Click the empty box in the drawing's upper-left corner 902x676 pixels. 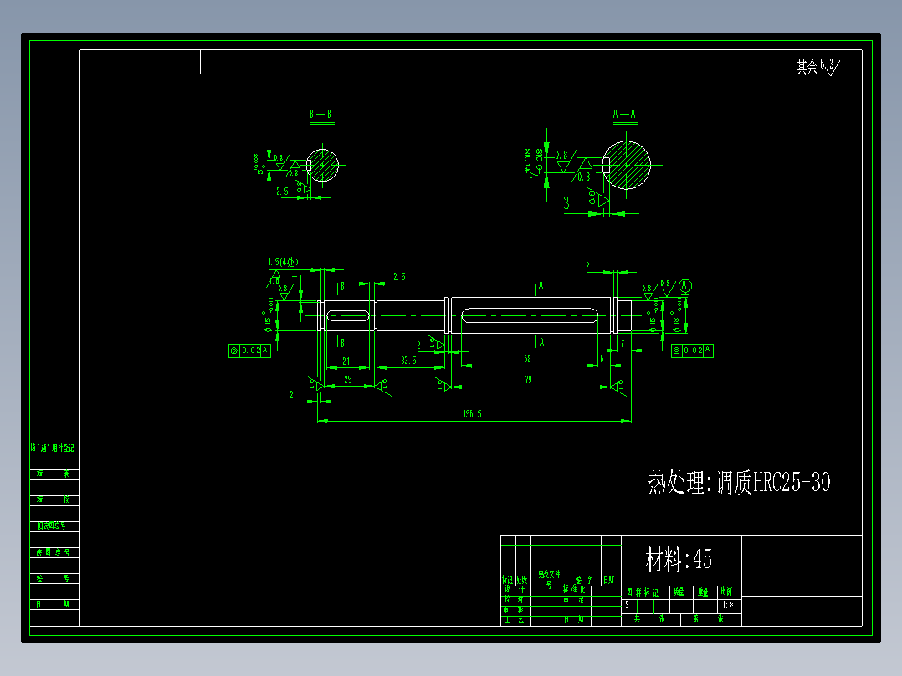tap(141, 62)
